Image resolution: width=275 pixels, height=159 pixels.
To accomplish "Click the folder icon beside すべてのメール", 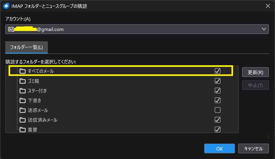I will coord(22,71).
